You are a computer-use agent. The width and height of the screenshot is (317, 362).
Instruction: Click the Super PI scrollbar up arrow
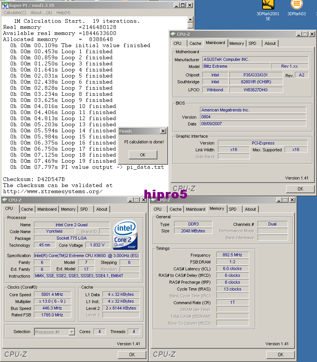pyautogui.click(x=190, y=19)
